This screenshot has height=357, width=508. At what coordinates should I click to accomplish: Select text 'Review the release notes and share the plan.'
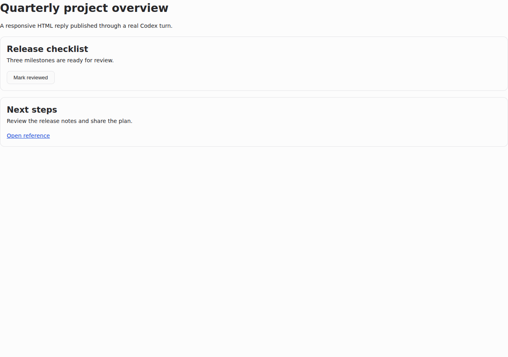tap(69, 121)
